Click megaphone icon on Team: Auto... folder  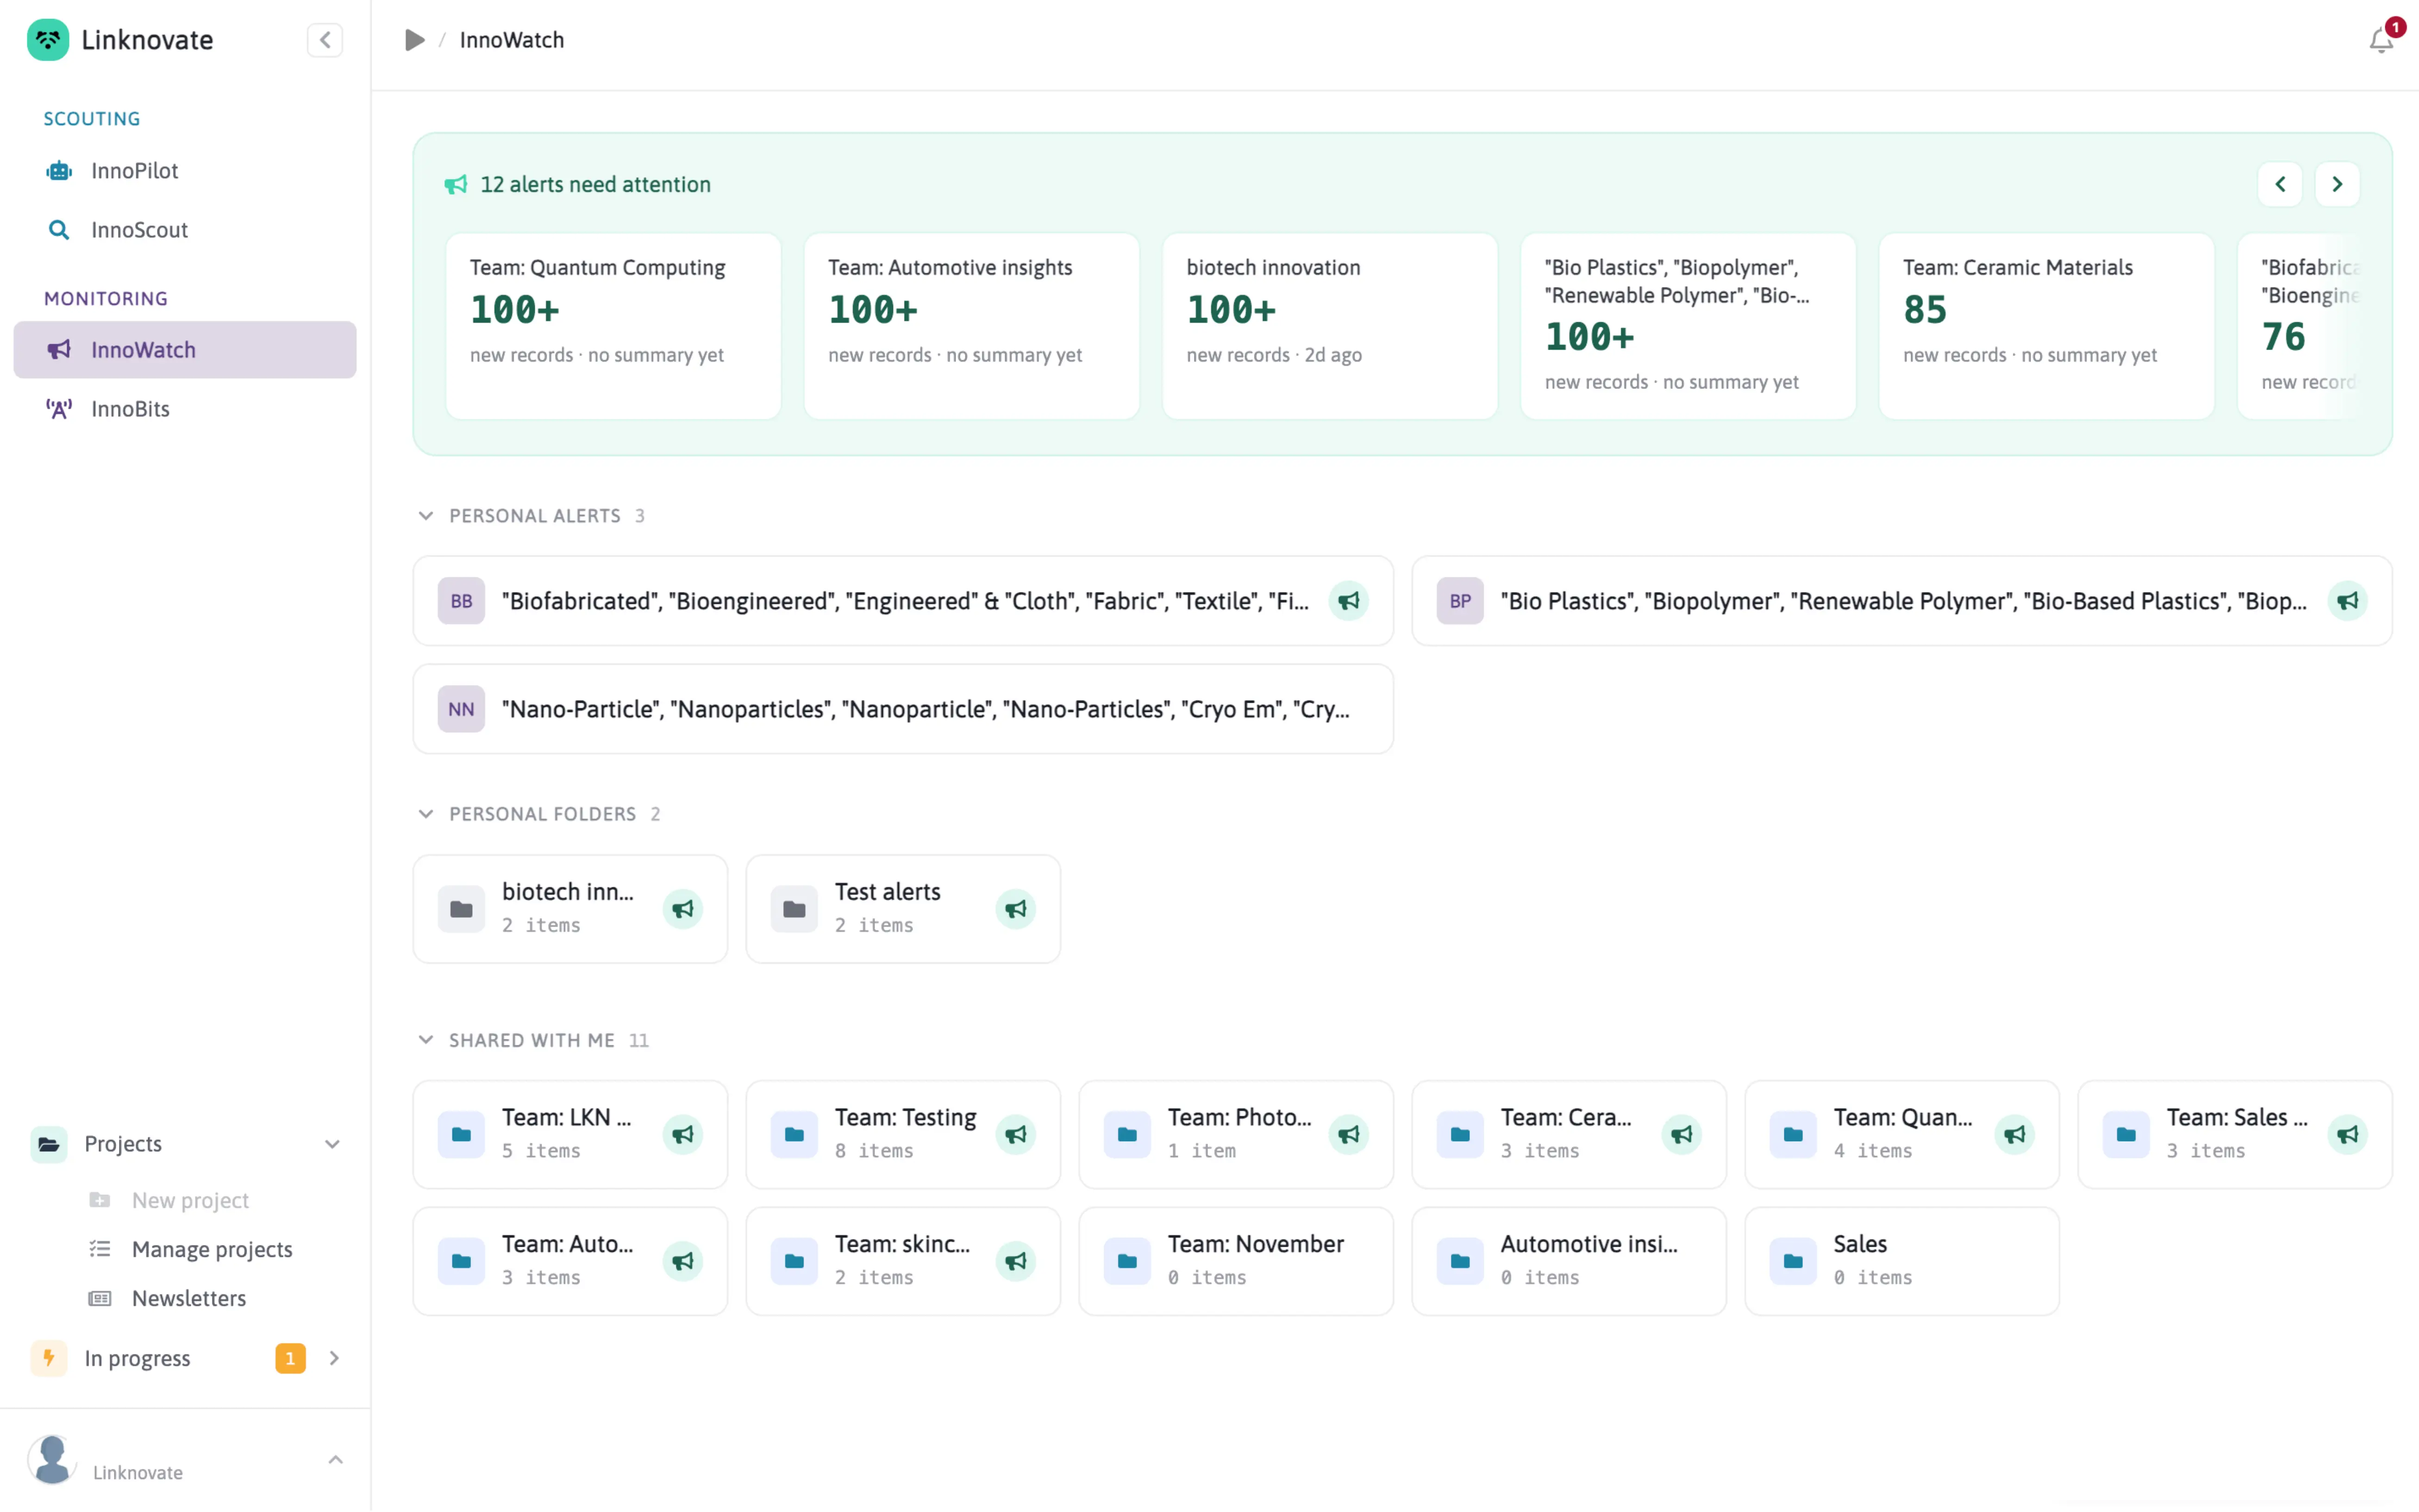coord(683,1261)
